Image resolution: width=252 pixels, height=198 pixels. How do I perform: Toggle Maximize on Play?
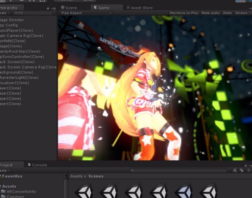point(184,13)
